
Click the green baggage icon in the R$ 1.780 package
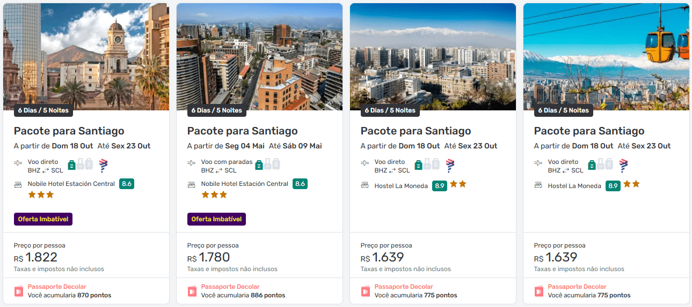(259, 164)
